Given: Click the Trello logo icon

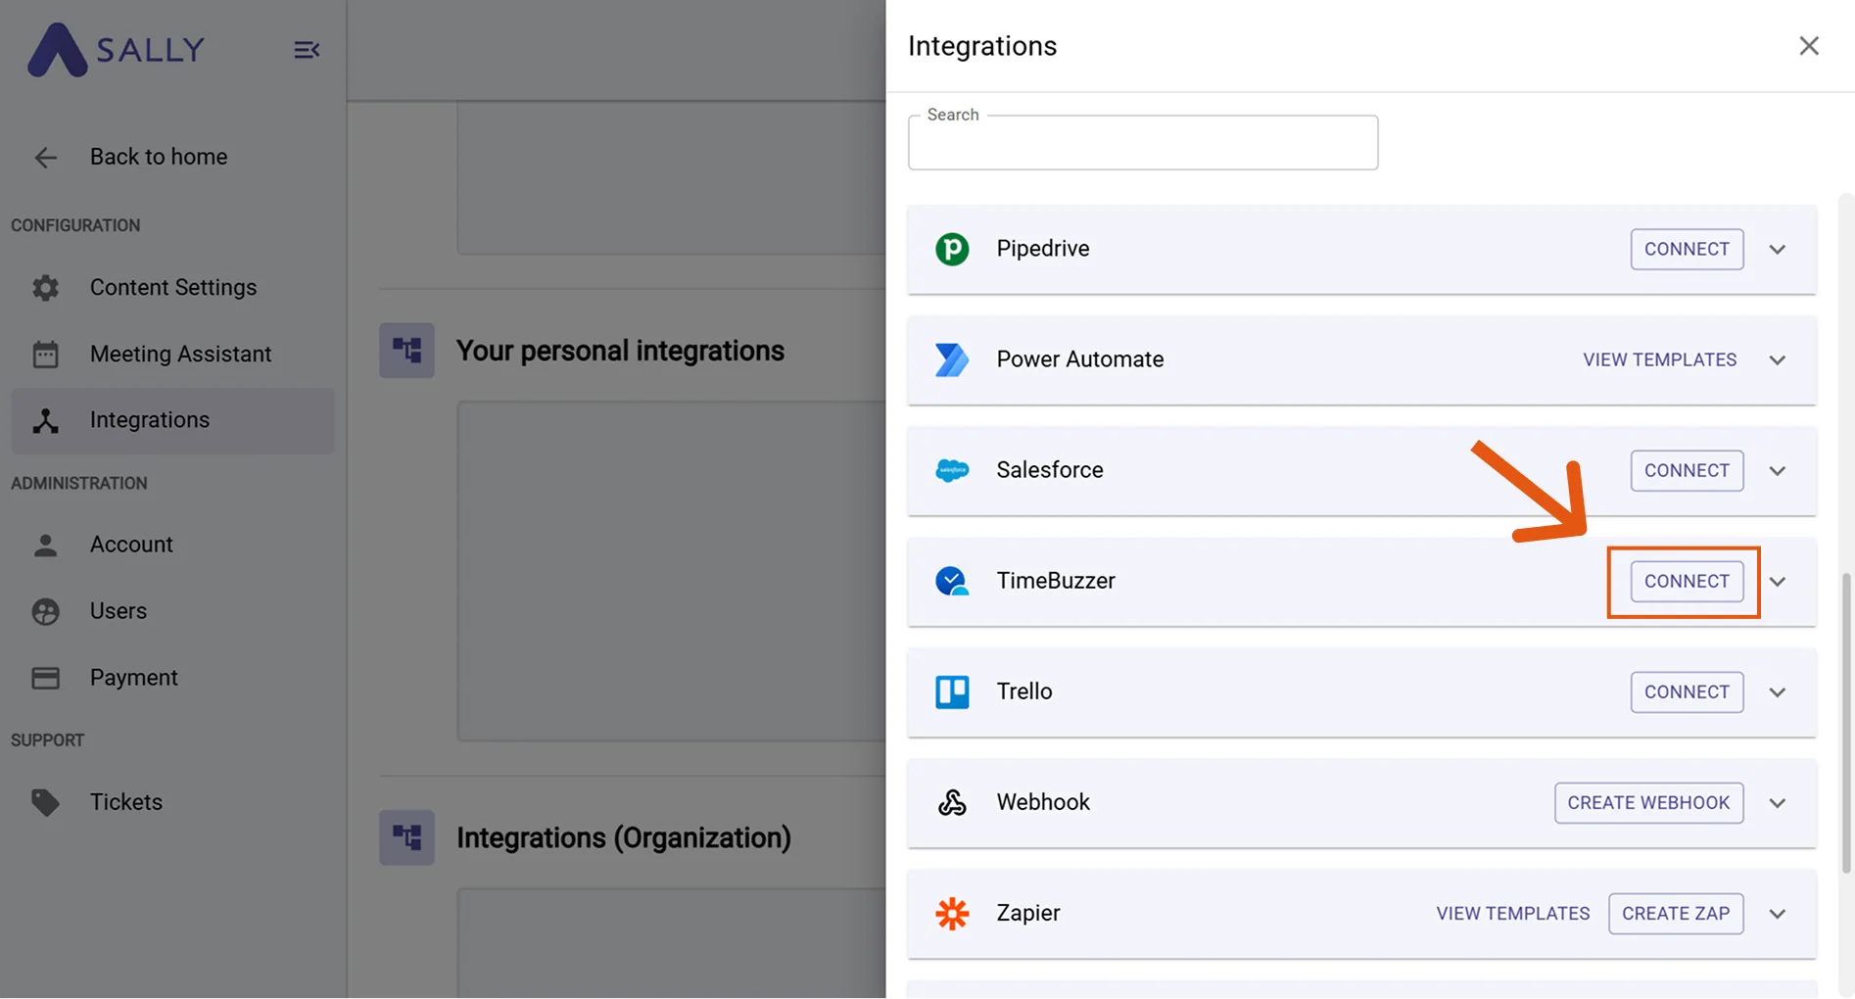Looking at the screenshot, I should [952, 691].
